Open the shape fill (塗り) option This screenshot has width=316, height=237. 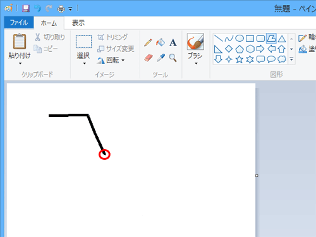pyautogui.click(x=307, y=49)
